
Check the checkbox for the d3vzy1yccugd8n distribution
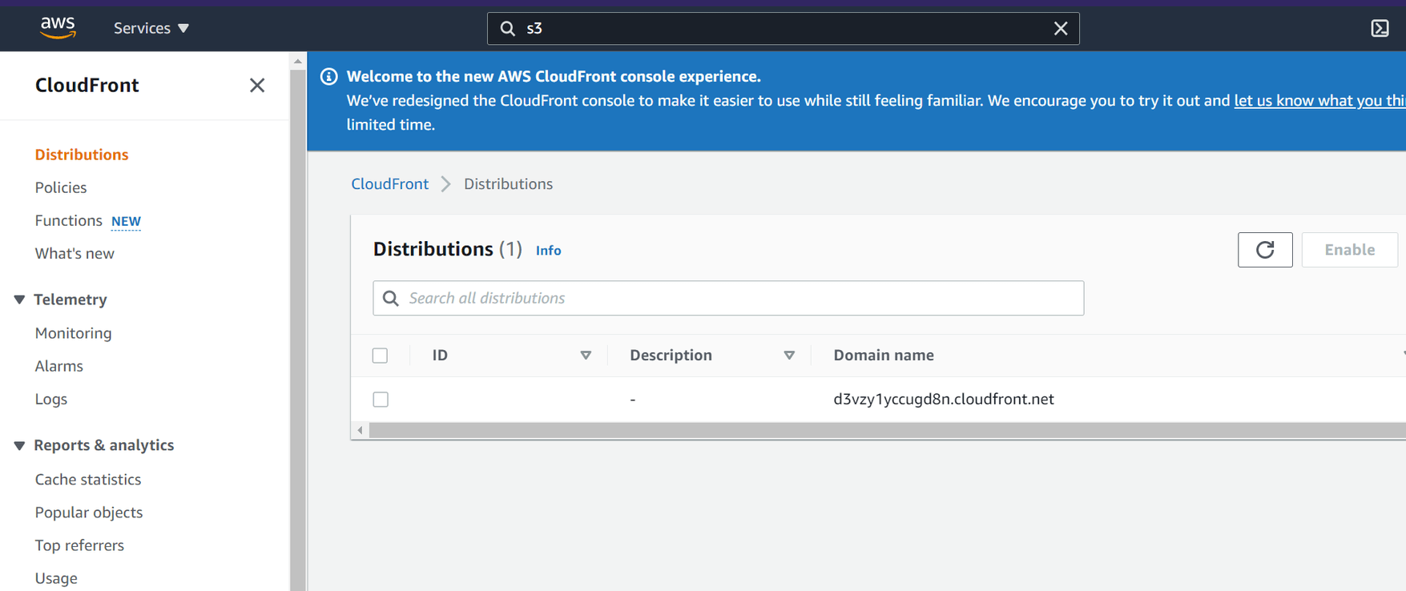click(380, 399)
